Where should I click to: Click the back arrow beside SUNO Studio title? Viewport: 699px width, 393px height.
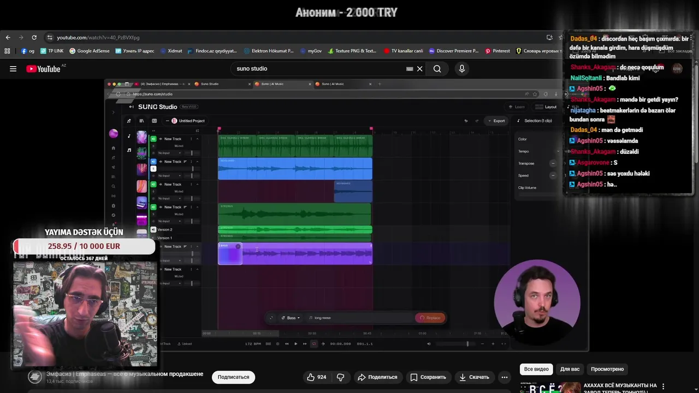point(131,107)
